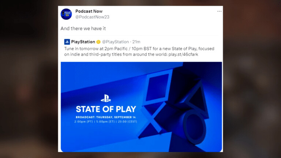The height and width of the screenshot is (158, 281).
Task: Click the white PlayStation logo in the banner
Action: 106,98
